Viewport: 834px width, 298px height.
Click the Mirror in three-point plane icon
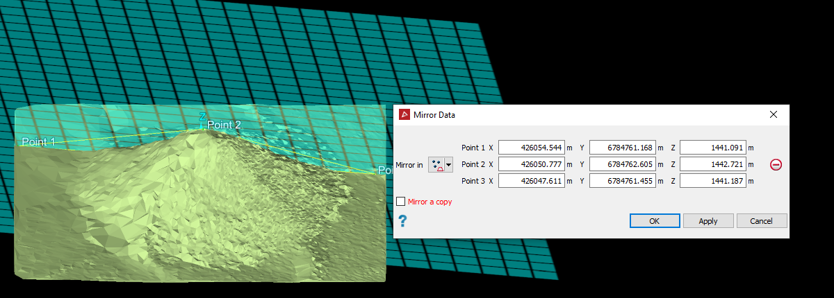pos(436,165)
